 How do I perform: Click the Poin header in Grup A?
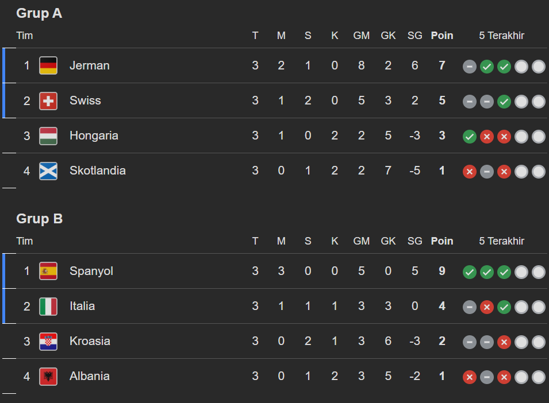tap(442, 36)
